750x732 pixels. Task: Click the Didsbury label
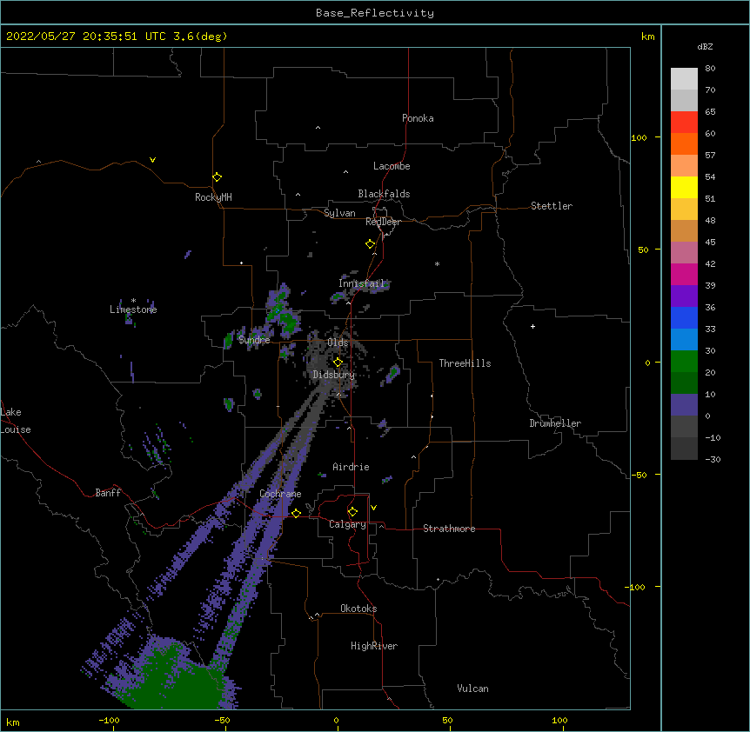(334, 375)
